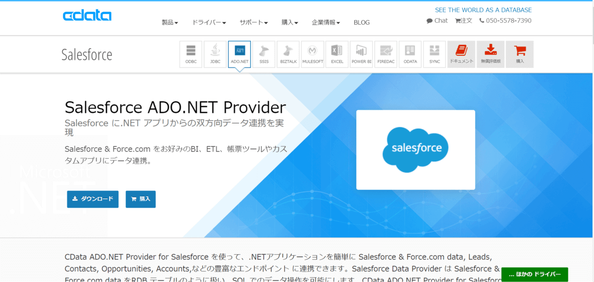Viewport: 594px width, 282px height.
Task: Select the FireDAC component icon
Action: coord(386,54)
